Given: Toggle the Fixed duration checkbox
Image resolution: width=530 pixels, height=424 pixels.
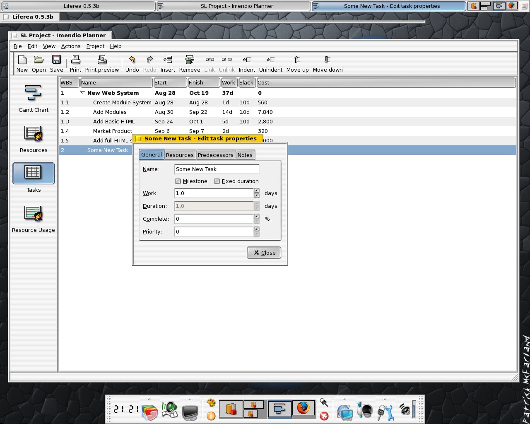Looking at the screenshot, I should 217,181.
